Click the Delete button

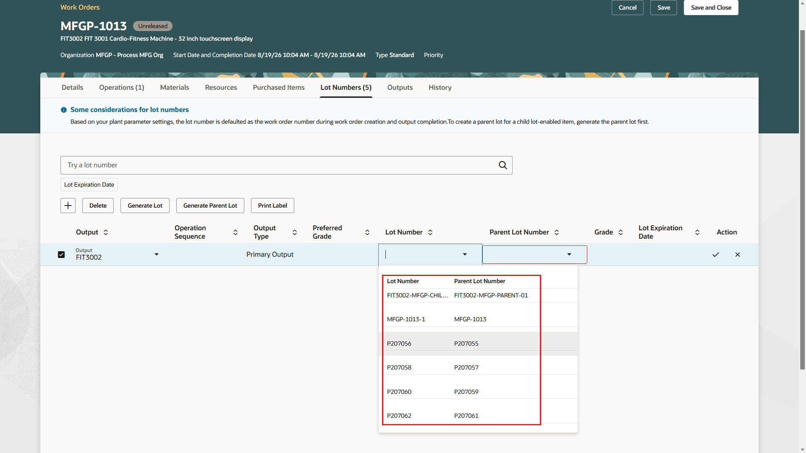pos(98,206)
